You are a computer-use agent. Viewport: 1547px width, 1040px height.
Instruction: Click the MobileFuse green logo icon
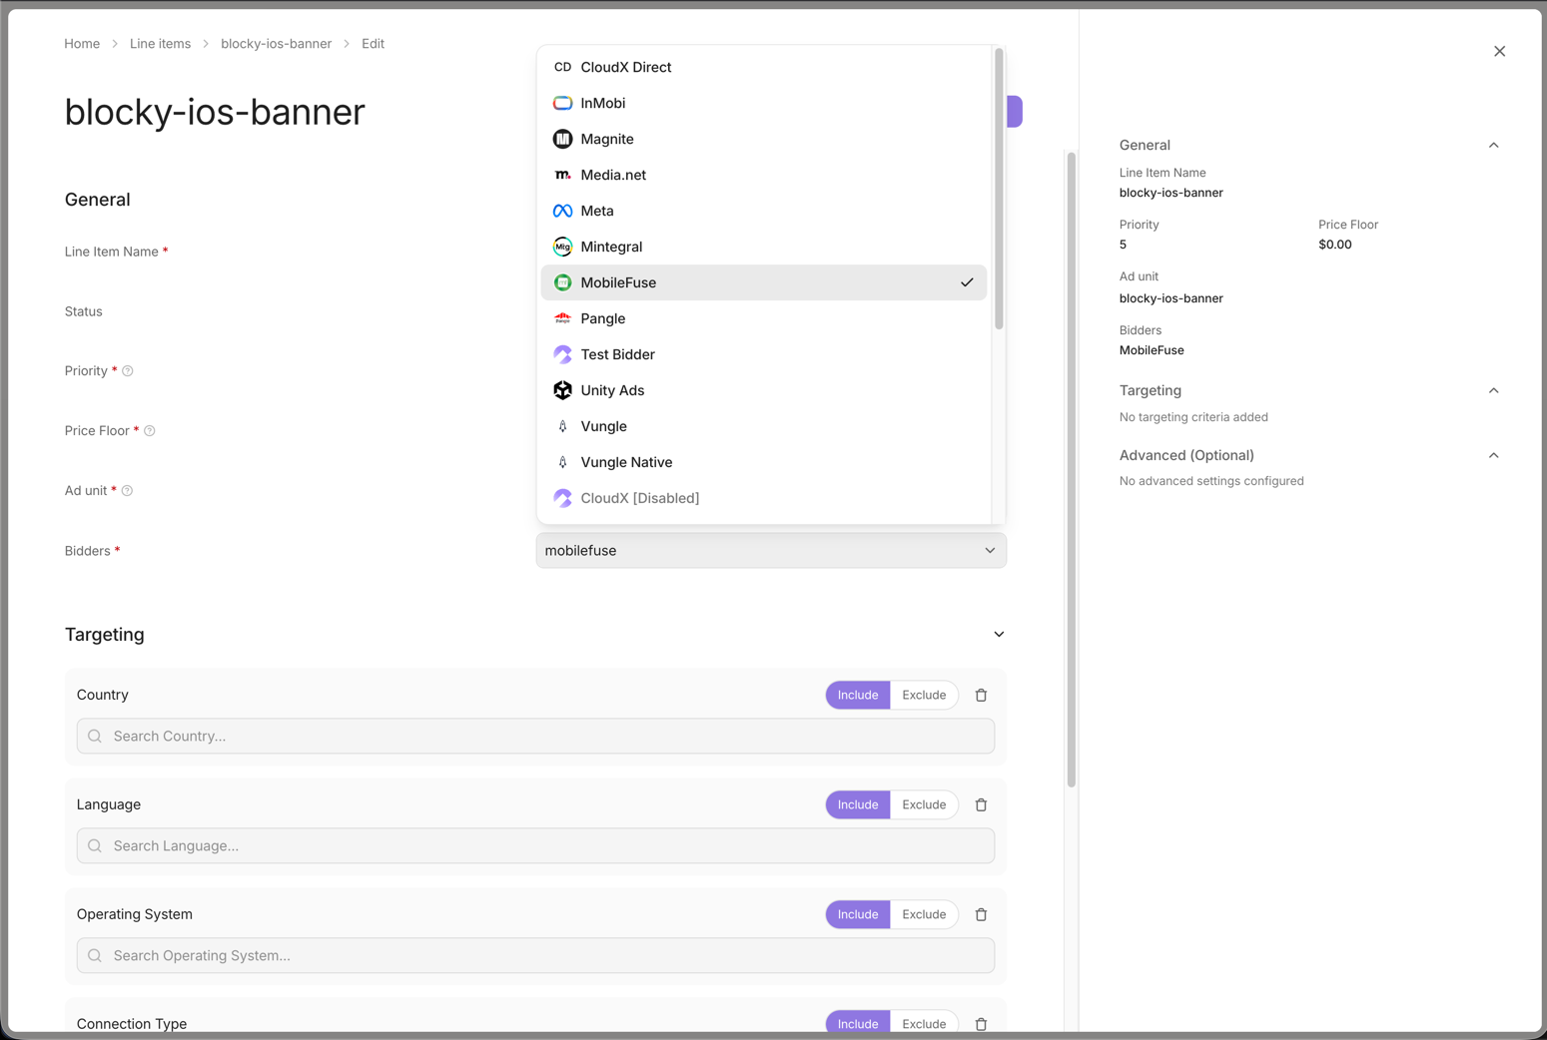click(562, 282)
